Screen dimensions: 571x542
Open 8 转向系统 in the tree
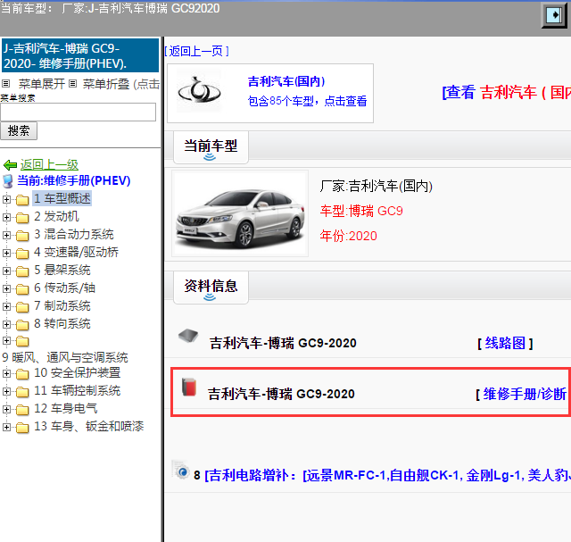point(62,323)
